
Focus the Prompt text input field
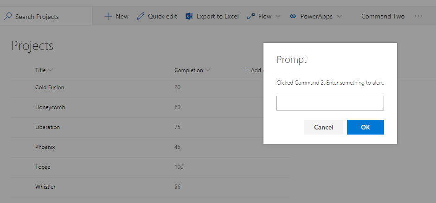(x=330, y=103)
